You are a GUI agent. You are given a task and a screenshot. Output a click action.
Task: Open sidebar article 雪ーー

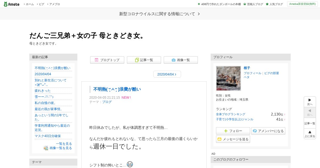[45, 97]
